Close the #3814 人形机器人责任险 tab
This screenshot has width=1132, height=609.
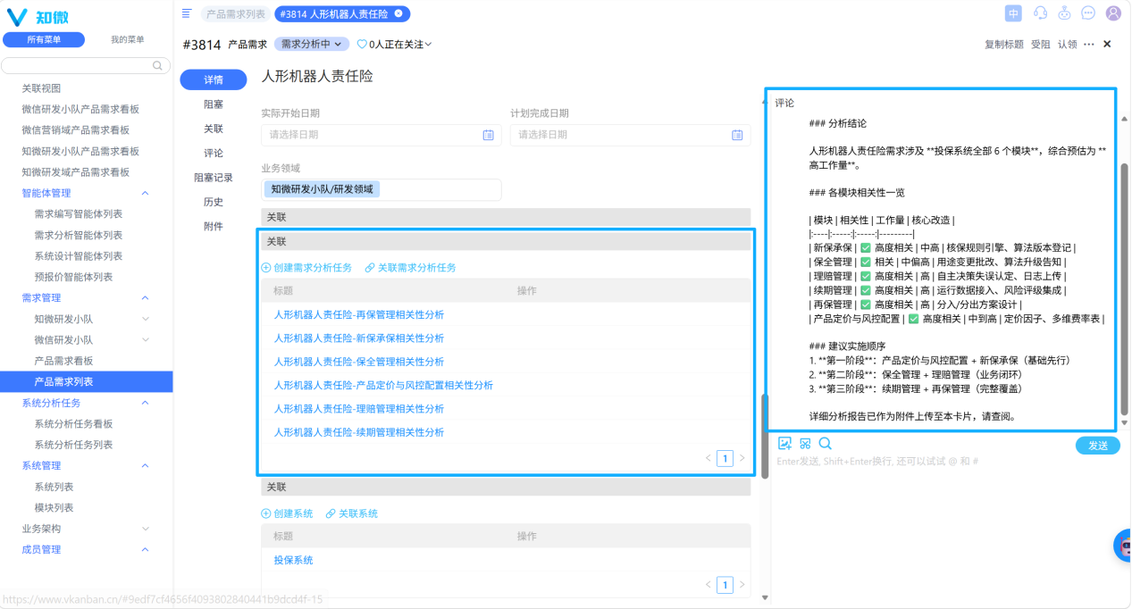(398, 13)
